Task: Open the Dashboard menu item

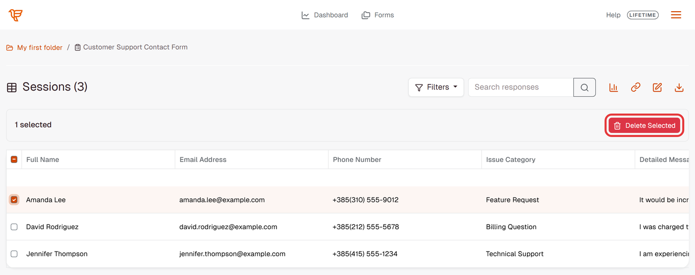Action: coord(325,15)
